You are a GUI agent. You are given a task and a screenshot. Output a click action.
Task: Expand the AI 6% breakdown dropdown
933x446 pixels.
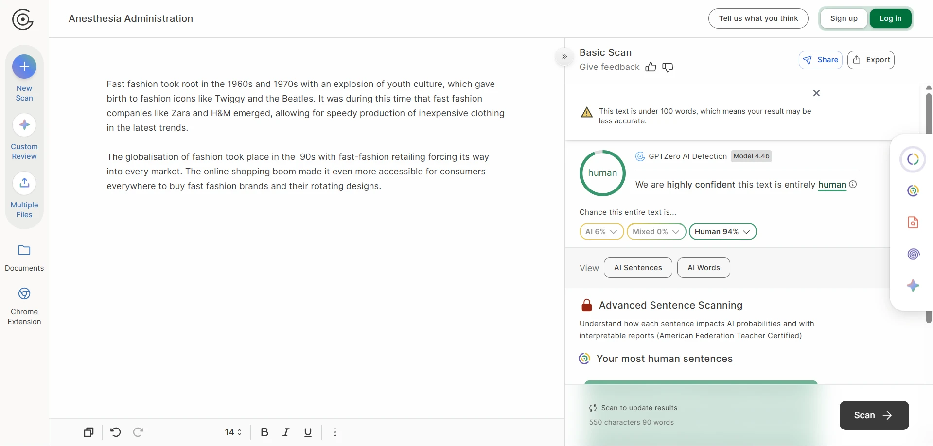pos(601,231)
